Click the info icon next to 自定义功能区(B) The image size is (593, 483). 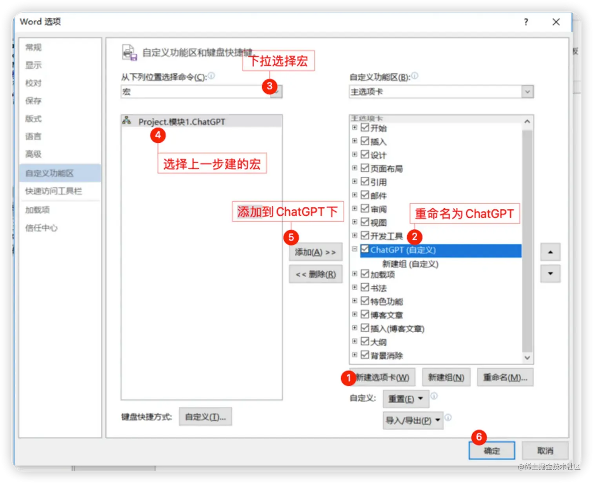tap(415, 76)
